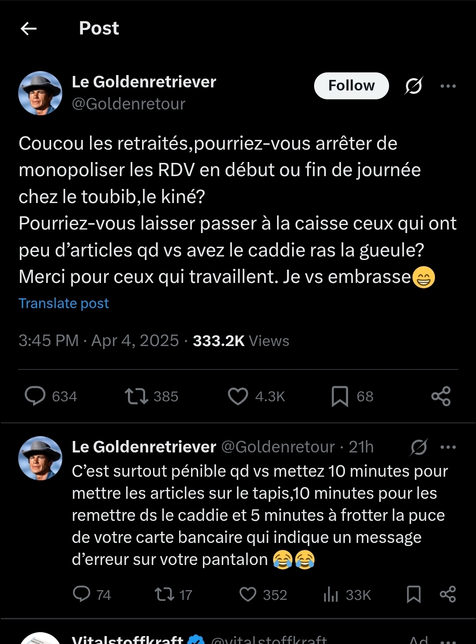Open the Vitalstoffkraft ad's three-dot menu

448,641
